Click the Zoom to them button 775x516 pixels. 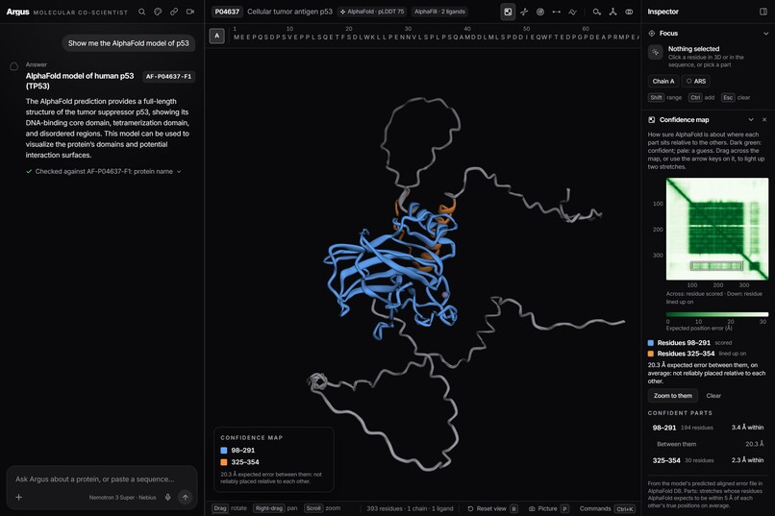673,396
